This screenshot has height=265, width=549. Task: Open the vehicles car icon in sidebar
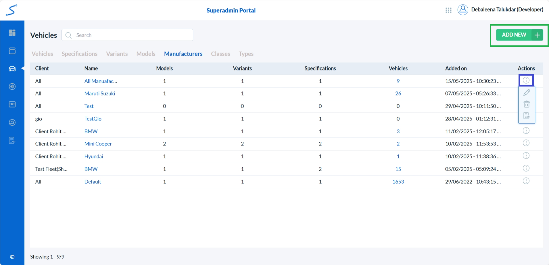pyautogui.click(x=12, y=69)
